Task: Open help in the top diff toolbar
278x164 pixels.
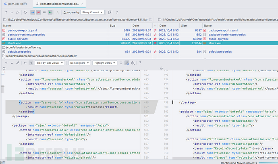Action: pos(117,12)
